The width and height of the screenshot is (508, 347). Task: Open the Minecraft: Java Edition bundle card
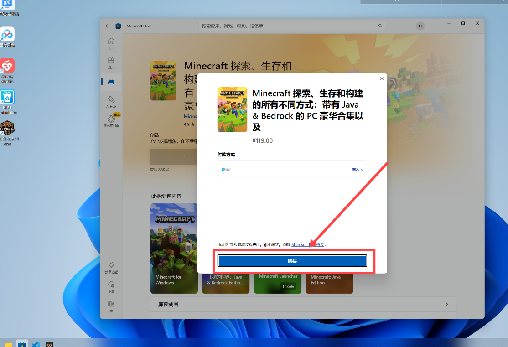329,283
